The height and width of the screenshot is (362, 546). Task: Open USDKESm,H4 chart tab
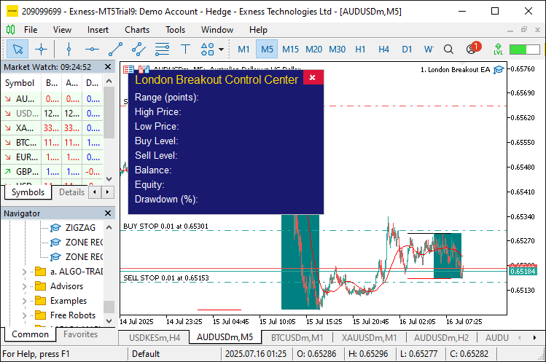coord(155,338)
